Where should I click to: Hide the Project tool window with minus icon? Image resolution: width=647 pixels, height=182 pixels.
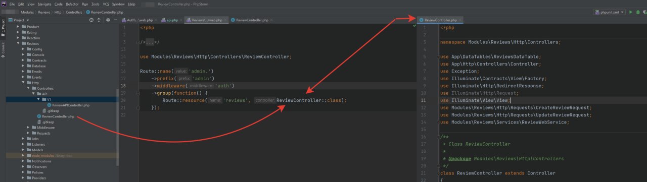click(115, 20)
